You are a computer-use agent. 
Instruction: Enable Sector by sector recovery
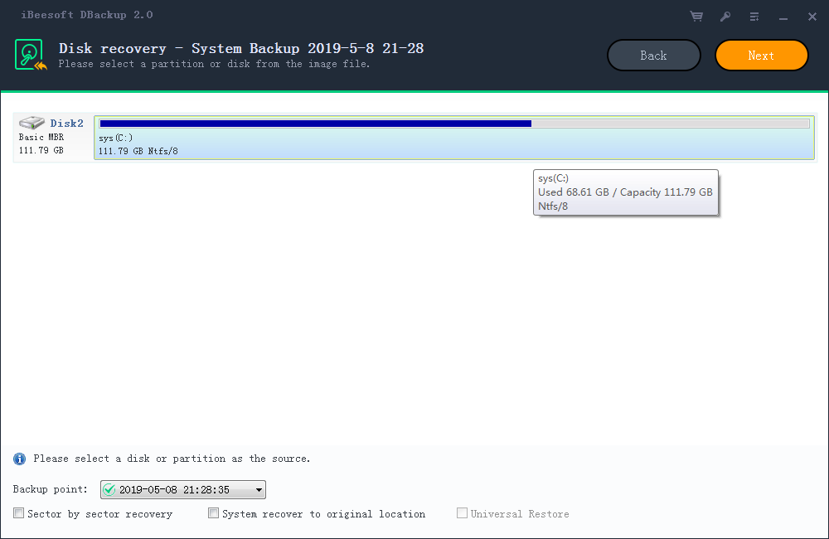tap(19, 513)
